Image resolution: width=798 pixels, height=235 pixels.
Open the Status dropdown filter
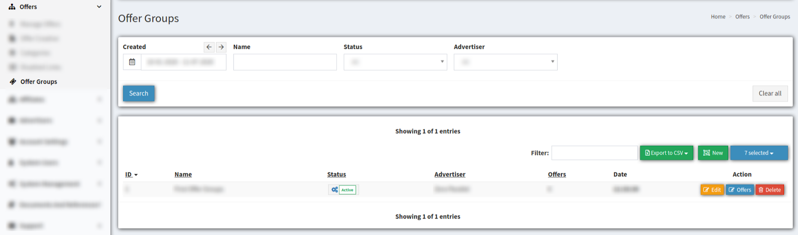395,62
